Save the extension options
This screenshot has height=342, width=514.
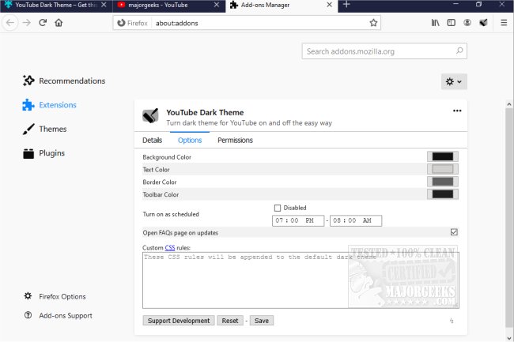click(x=262, y=321)
